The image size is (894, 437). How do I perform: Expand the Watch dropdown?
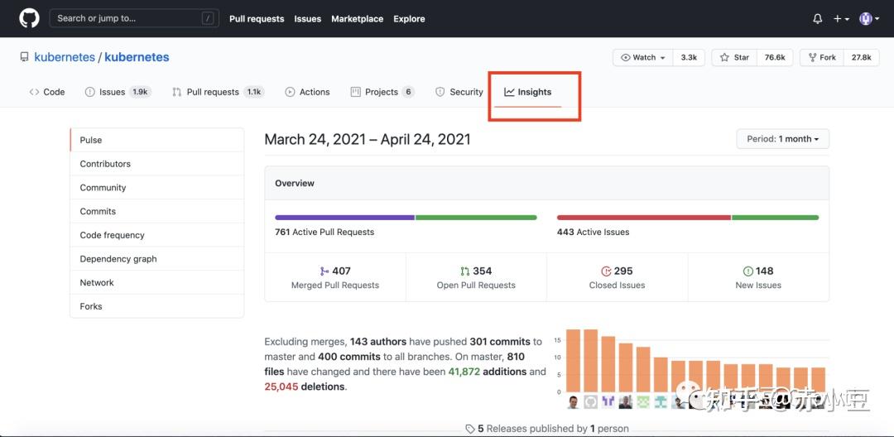point(644,57)
